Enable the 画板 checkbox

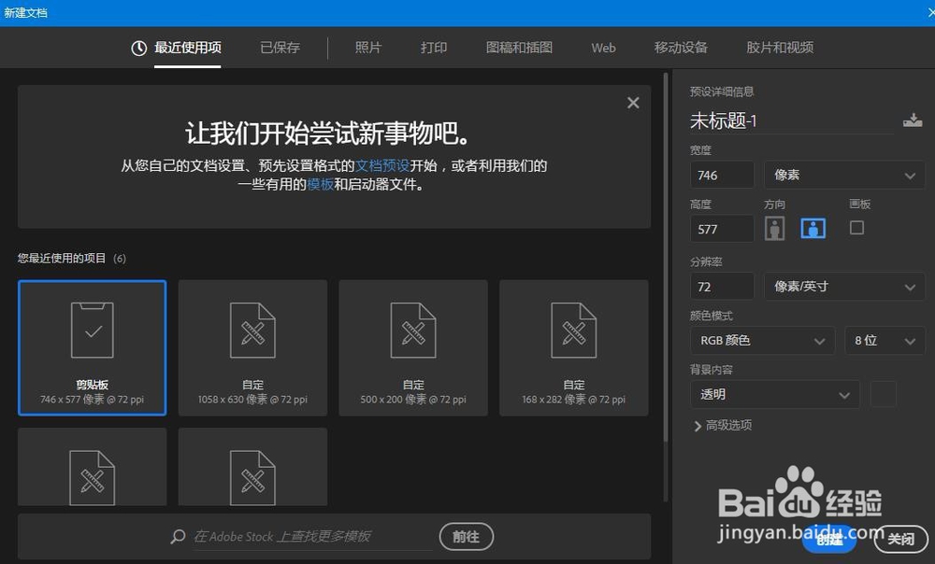tap(856, 228)
